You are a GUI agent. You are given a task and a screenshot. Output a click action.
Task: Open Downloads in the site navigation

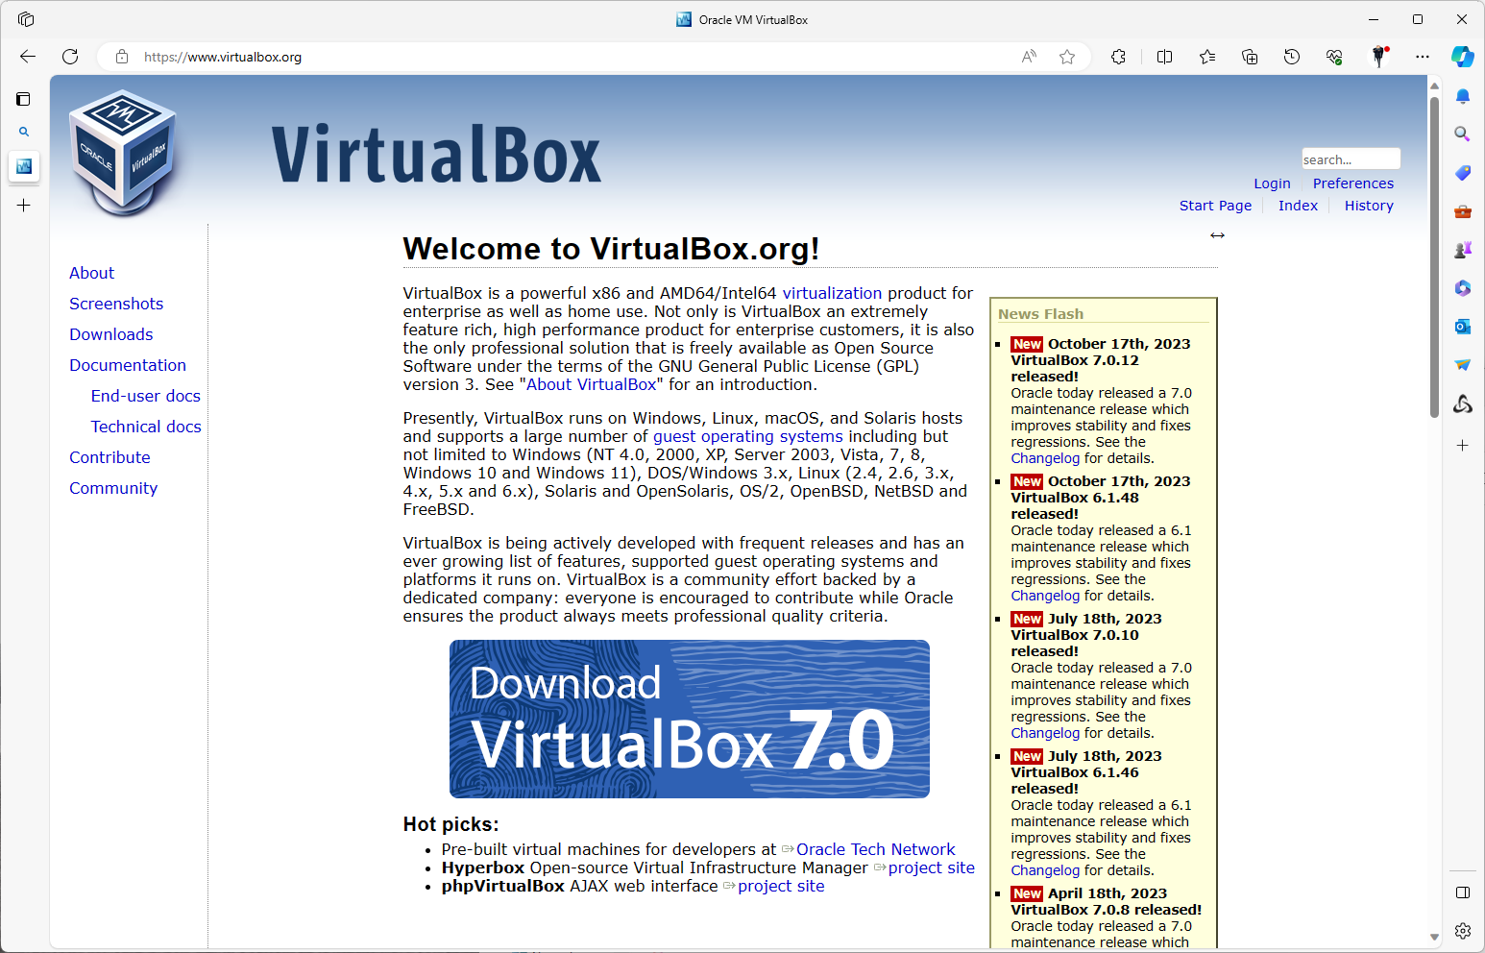110,334
